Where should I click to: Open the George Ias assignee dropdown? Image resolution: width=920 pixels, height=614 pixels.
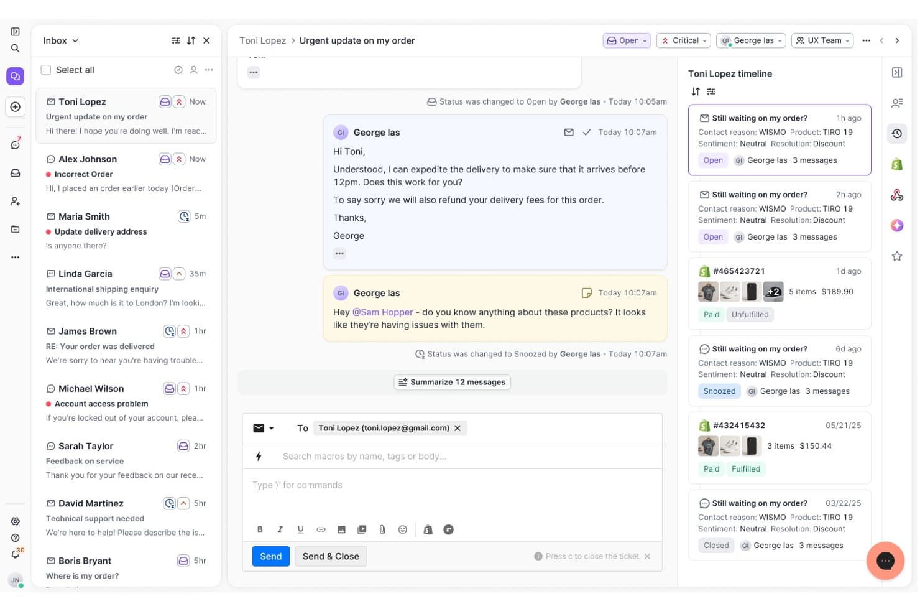click(751, 40)
